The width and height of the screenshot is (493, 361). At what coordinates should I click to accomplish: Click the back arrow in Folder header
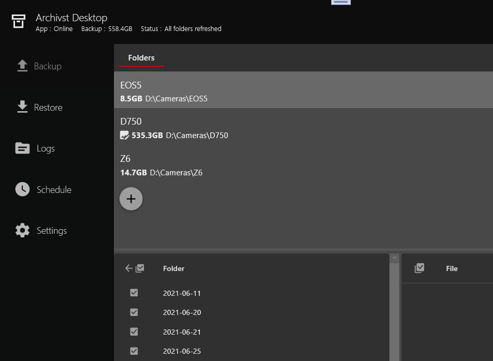129,268
